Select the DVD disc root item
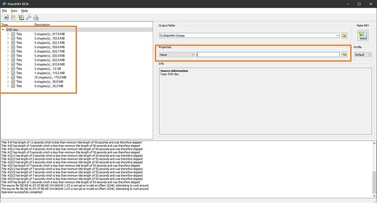Image resolution: width=377 pixels, height=203 pixels. click(x=12, y=30)
